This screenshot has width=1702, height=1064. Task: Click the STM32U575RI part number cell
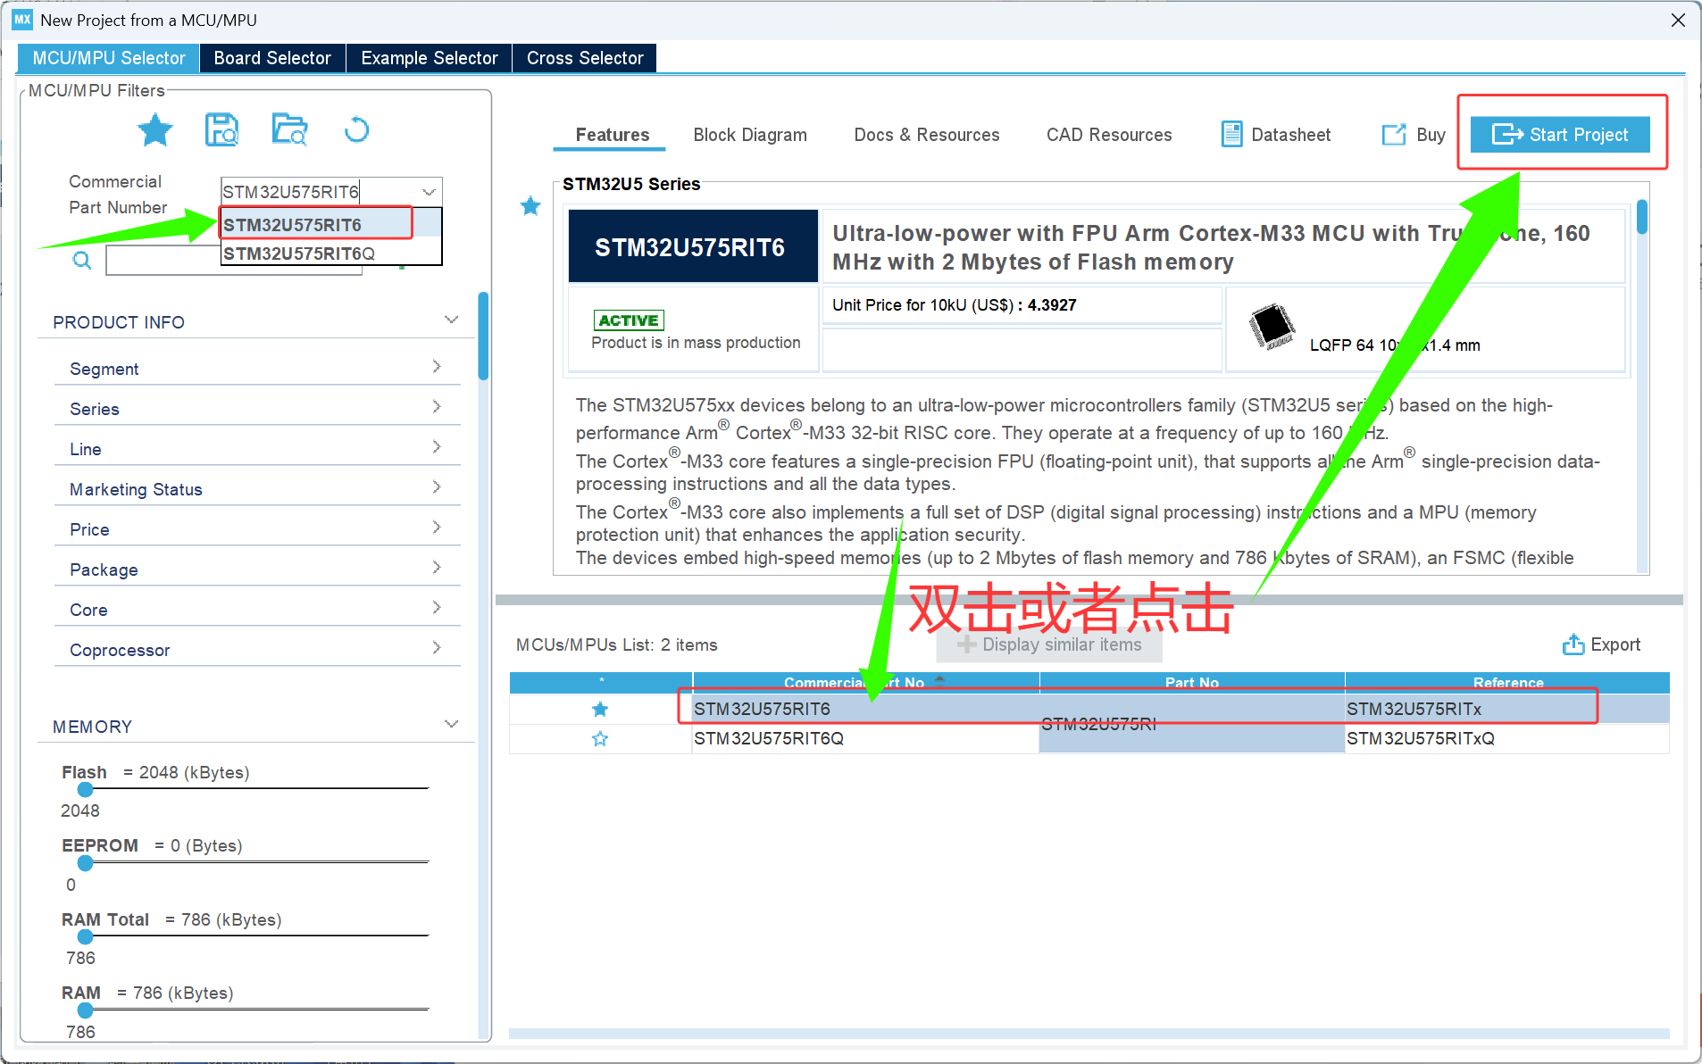[x=1191, y=724]
